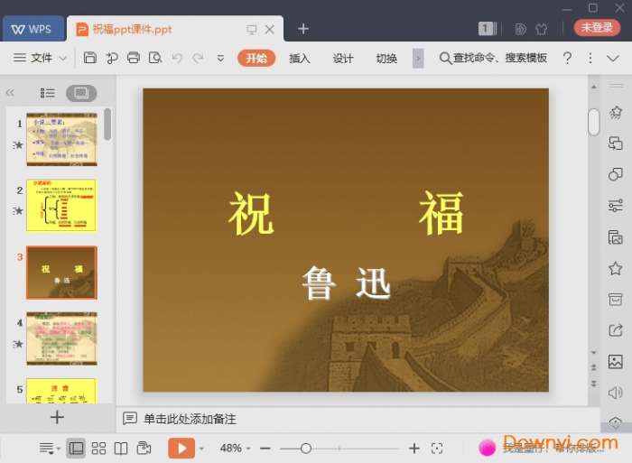The width and height of the screenshot is (632, 463).
Task: Fit slide to window icon
Action: 437,448
